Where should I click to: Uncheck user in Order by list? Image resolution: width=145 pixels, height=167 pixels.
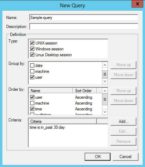(x=32, y=97)
